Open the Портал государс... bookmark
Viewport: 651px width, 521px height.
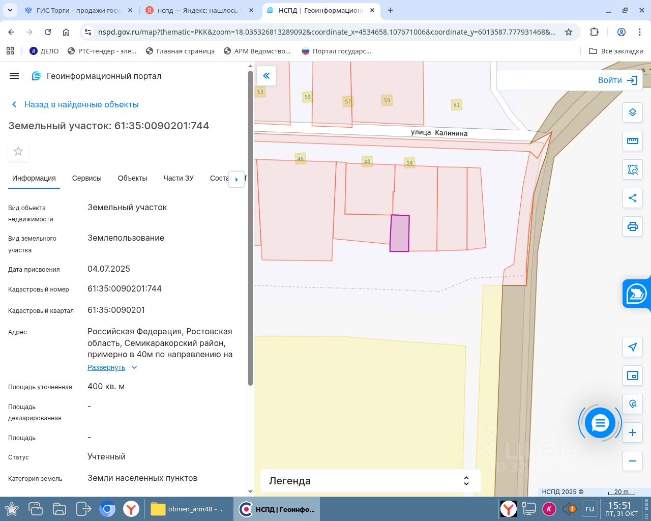[x=336, y=51]
